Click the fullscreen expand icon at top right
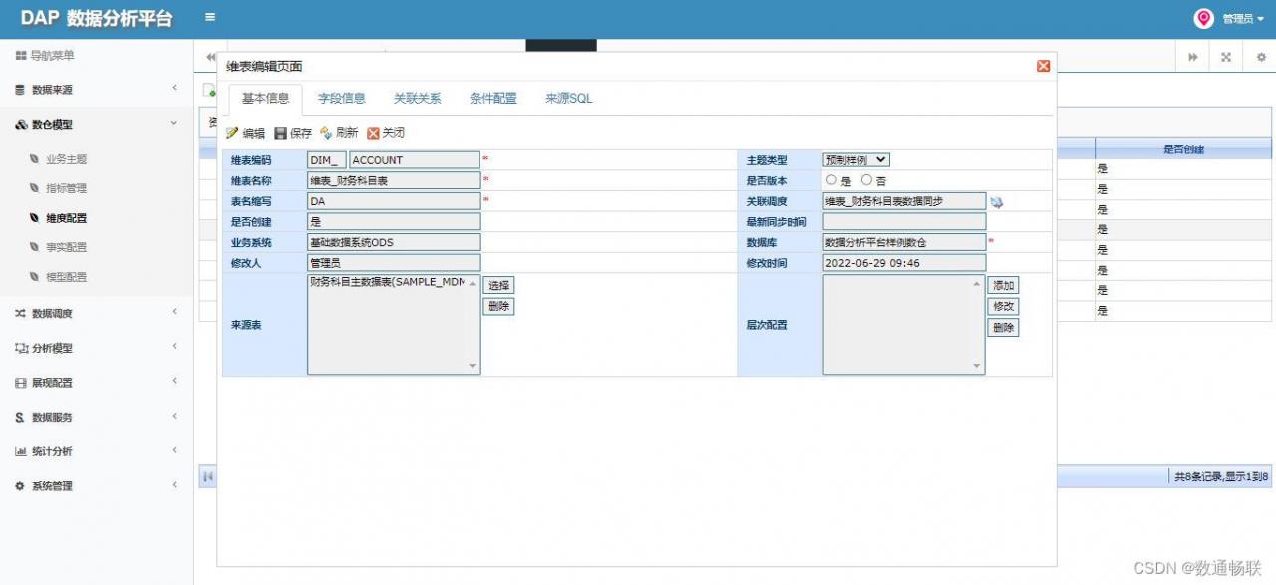1276x585 pixels. (1226, 58)
